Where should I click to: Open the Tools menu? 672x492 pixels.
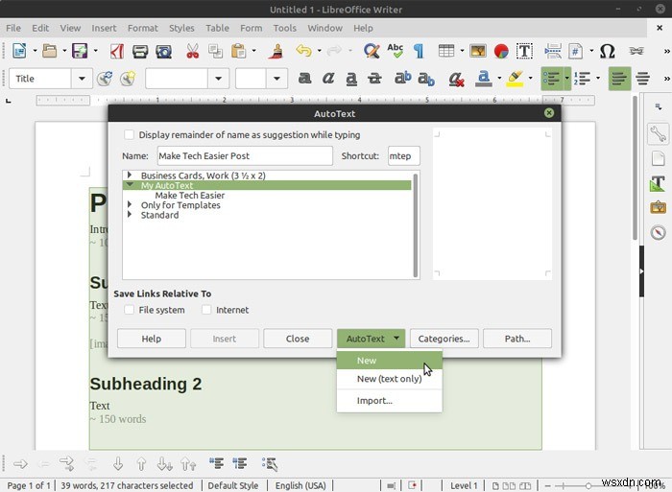coord(285,28)
